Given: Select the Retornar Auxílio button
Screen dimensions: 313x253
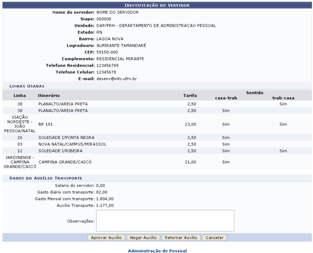Looking at the screenshot, I should [181, 237].
